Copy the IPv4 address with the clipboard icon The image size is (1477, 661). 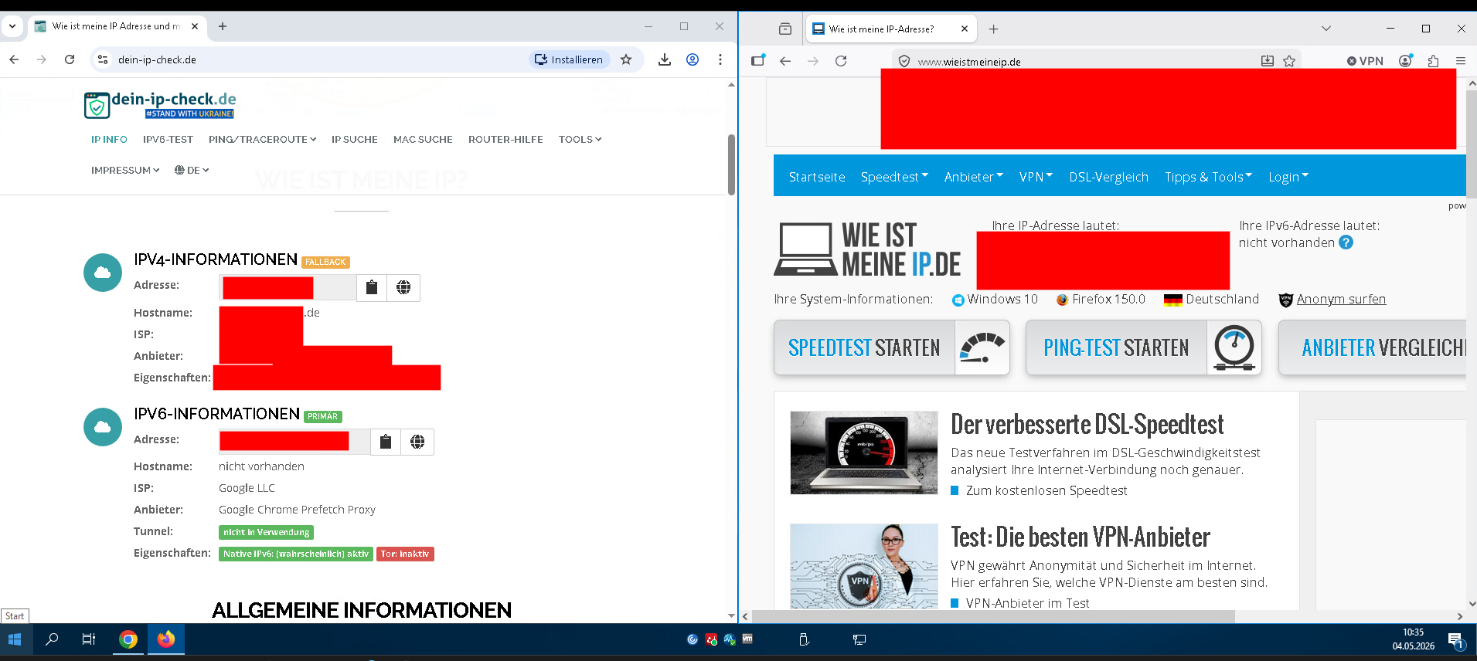[372, 287]
